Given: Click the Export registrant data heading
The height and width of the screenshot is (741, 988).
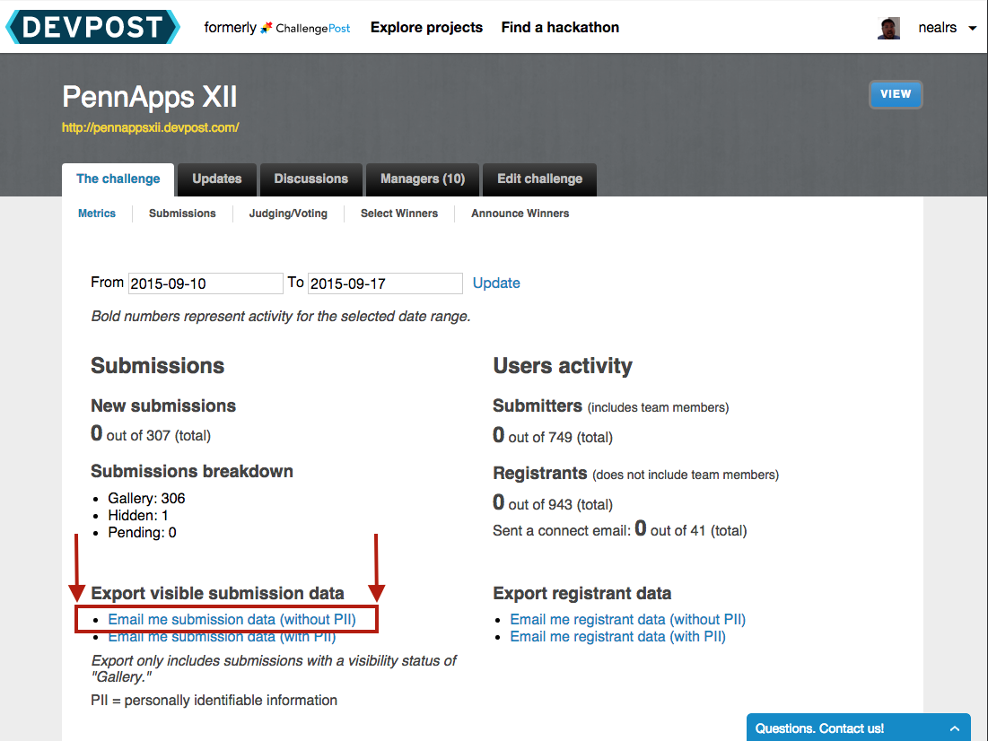Looking at the screenshot, I should click(581, 594).
